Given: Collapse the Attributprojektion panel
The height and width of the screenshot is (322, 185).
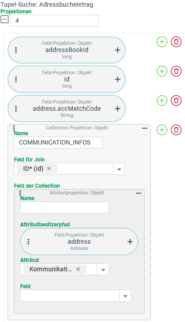Looking at the screenshot, I should click(x=139, y=193).
